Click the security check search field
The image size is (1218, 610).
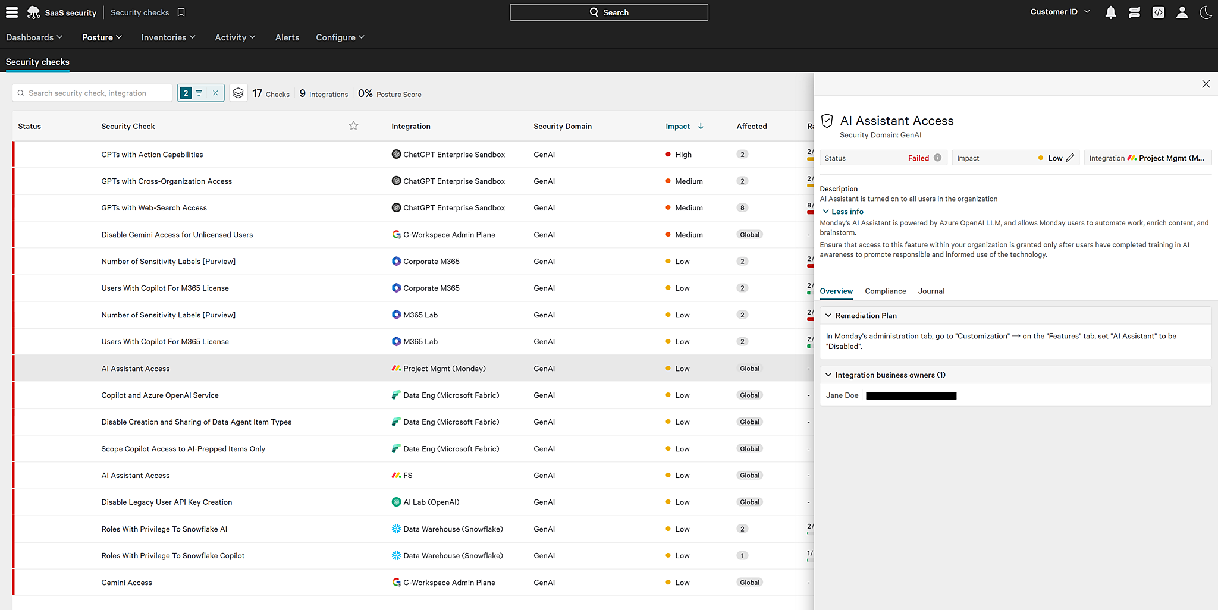pyautogui.click(x=92, y=93)
